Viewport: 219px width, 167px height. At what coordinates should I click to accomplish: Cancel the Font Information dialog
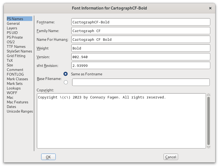[x=170, y=157]
